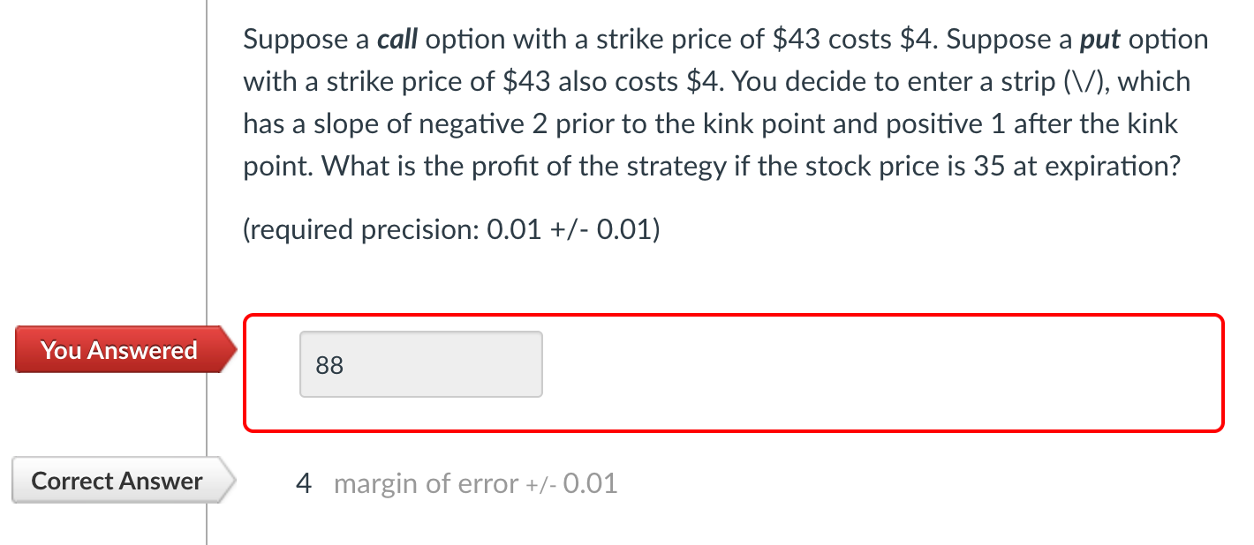The width and height of the screenshot is (1254, 545).
Task: Click the answer input field containing 88
Action: (420, 364)
